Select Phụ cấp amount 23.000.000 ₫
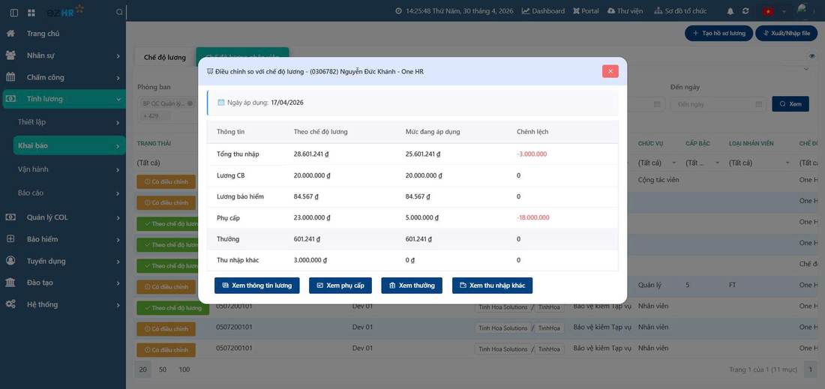This screenshot has width=825, height=389. pos(311,217)
